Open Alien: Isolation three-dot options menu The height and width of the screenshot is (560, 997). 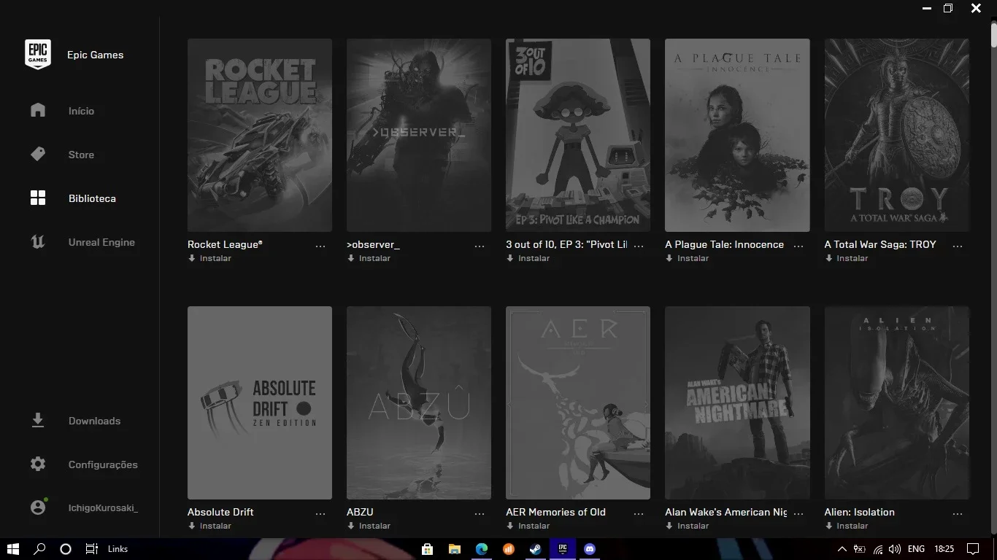(958, 514)
